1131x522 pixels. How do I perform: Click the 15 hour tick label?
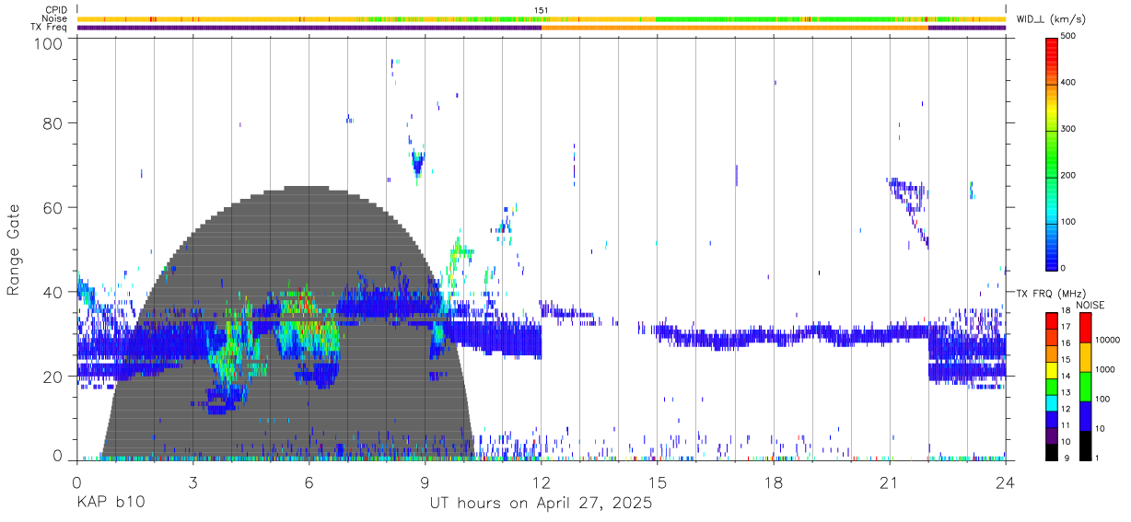(657, 482)
